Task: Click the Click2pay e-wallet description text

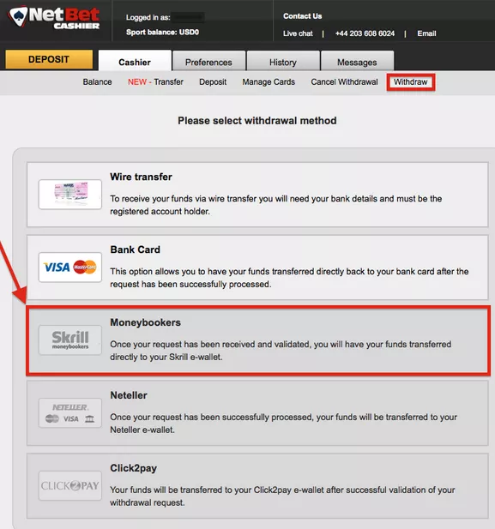Action: coord(282,496)
